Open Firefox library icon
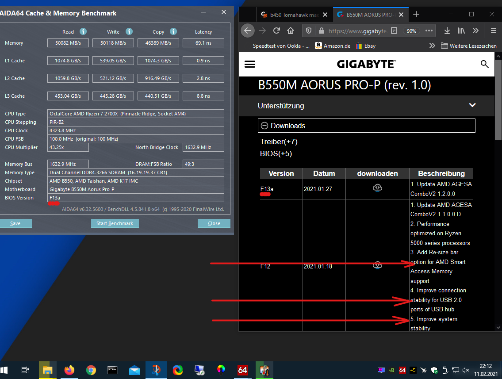This screenshot has width=502, height=379. [x=461, y=31]
